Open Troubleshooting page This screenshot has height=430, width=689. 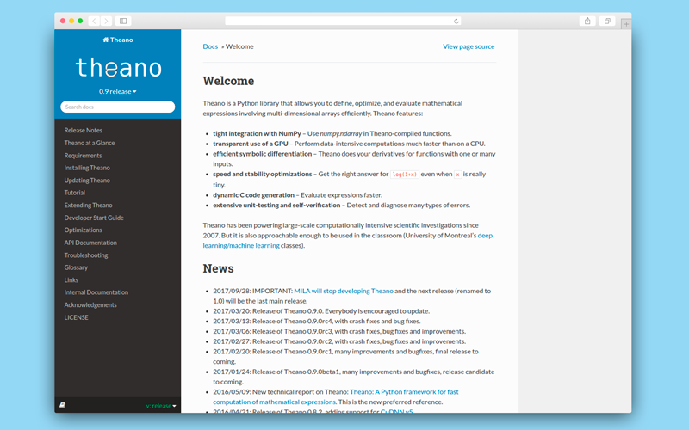tap(85, 255)
